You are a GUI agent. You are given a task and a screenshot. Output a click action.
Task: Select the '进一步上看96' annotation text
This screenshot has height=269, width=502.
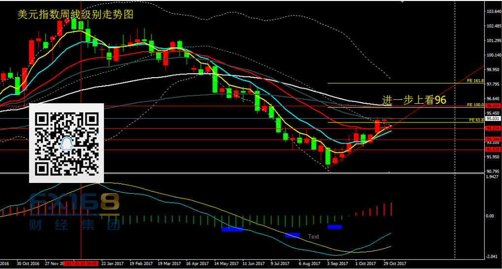pos(414,99)
